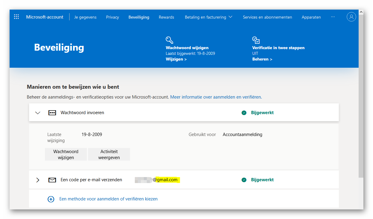Click the user profile avatar icon

[351, 17]
